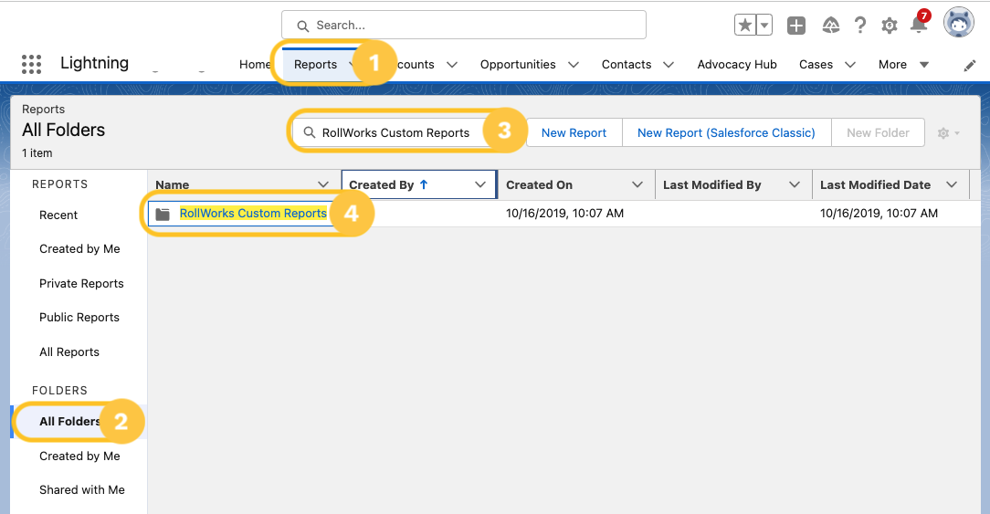Click the New Report button

click(x=574, y=132)
